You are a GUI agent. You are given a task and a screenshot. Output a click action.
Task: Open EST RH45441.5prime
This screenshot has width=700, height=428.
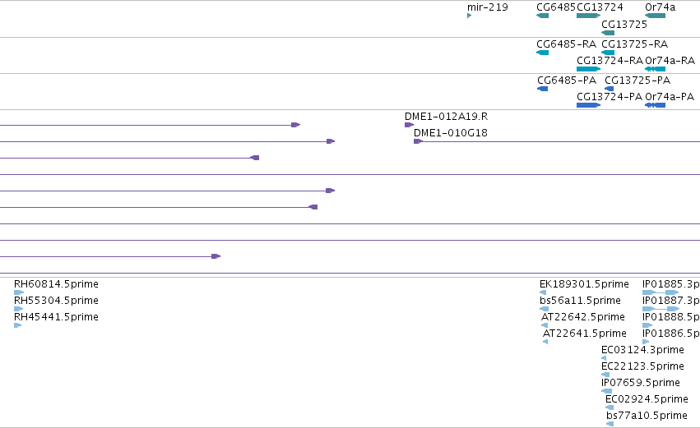(56, 317)
